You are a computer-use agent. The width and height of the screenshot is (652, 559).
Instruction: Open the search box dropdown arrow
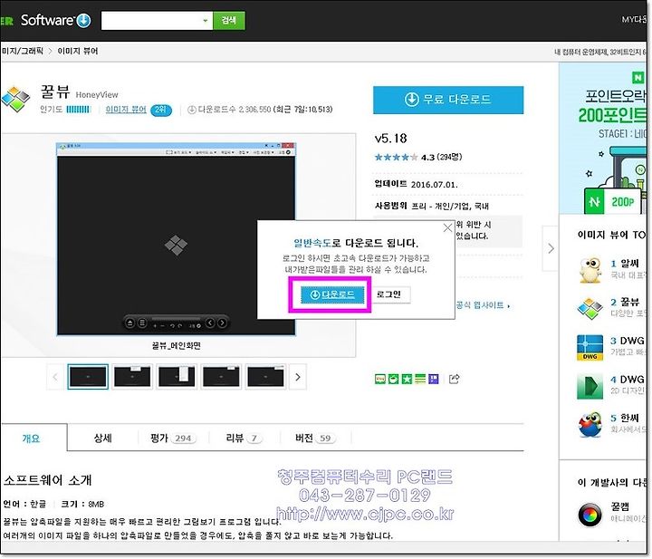[205, 20]
